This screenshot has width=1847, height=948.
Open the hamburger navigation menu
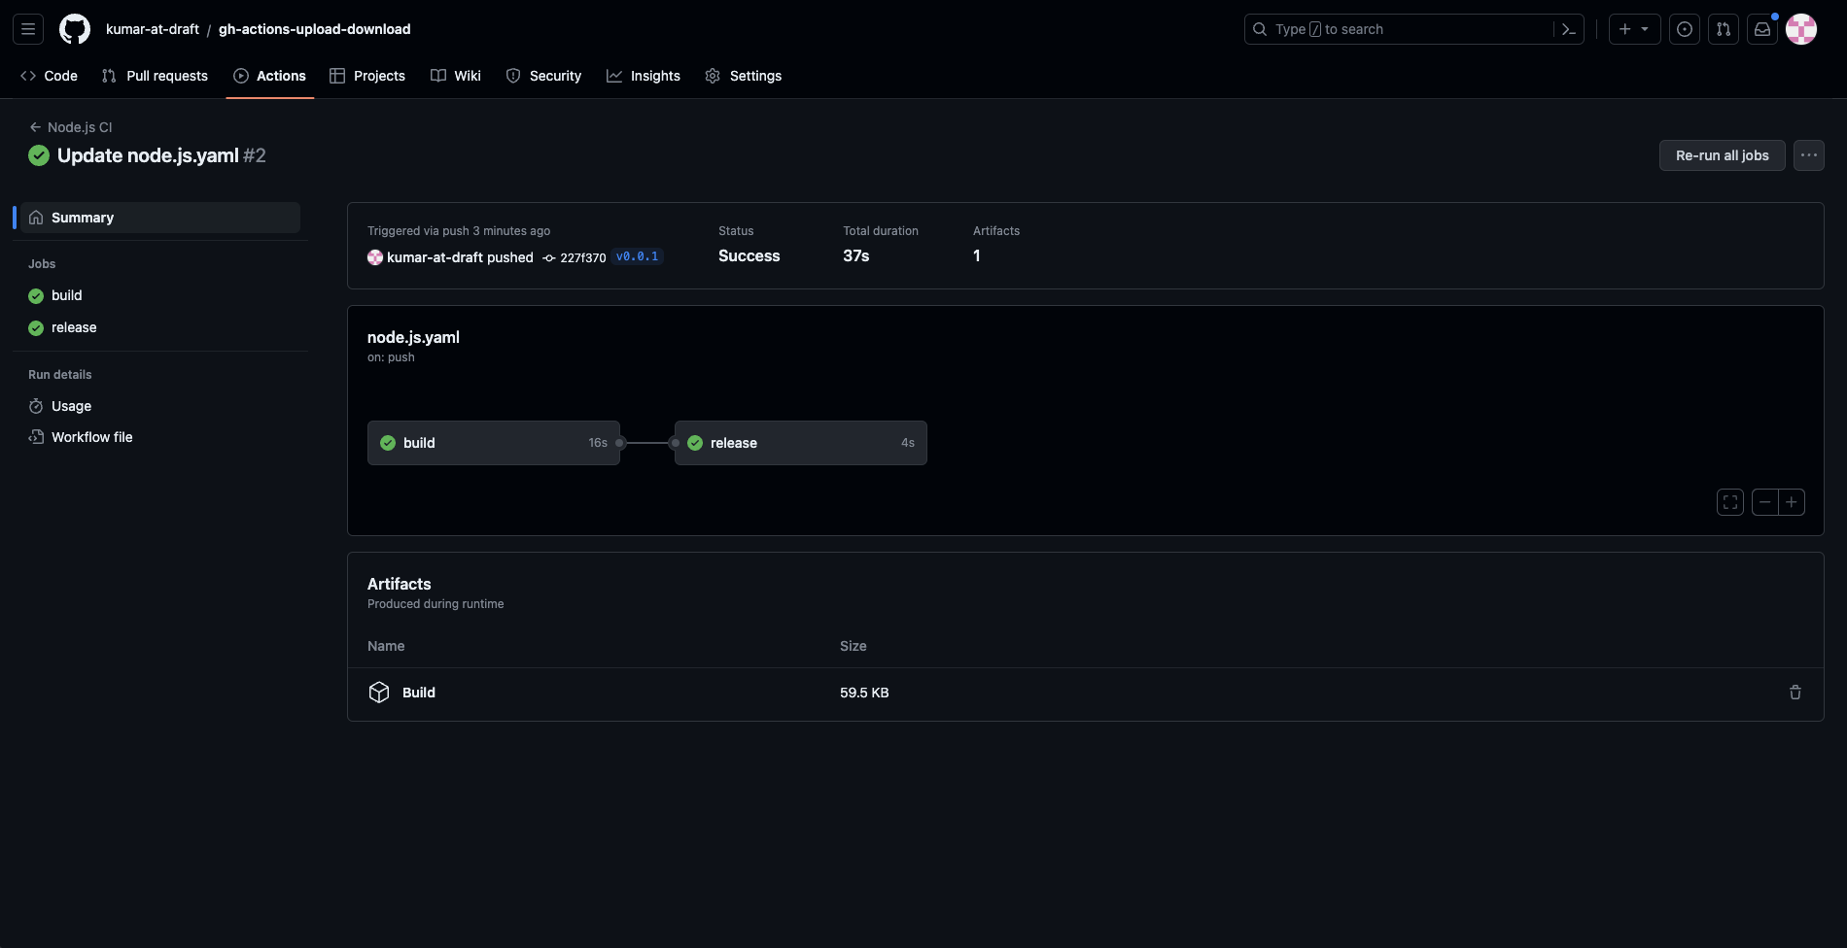pyautogui.click(x=28, y=29)
